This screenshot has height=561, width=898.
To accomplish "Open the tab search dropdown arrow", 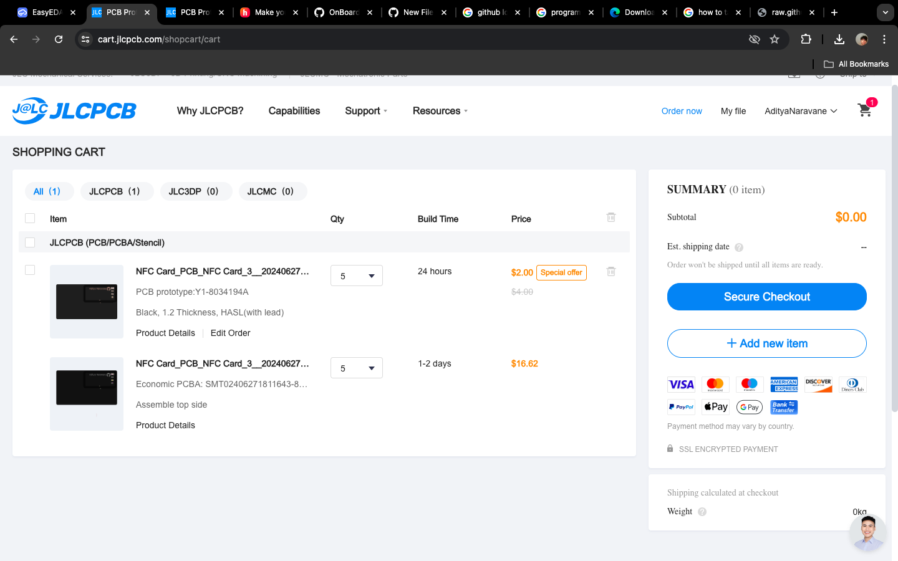I will pos(885,12).
